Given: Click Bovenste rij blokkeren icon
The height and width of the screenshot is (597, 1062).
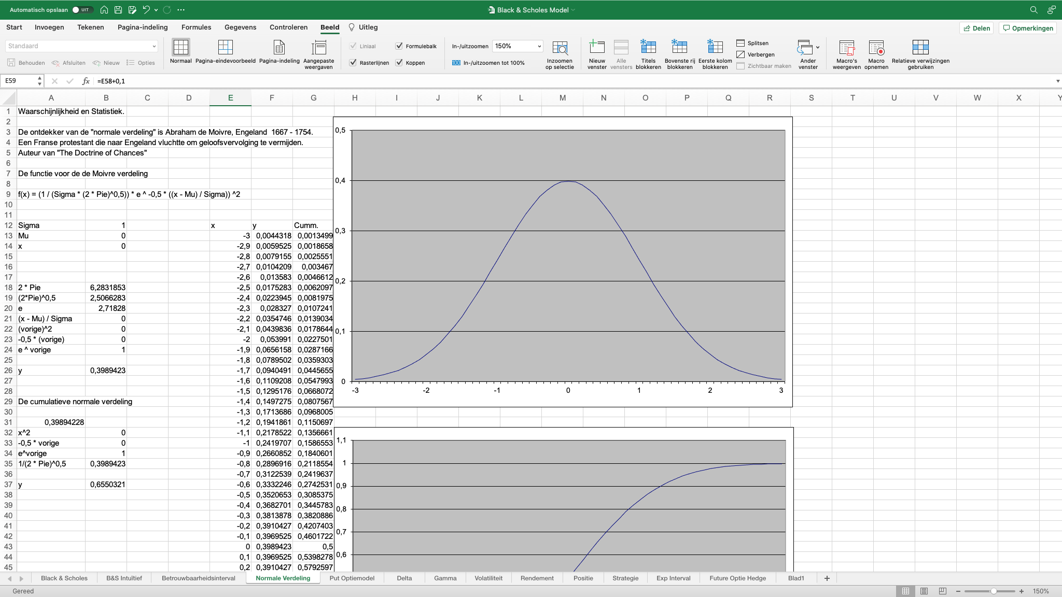Looking at the screenshot, I should (x=679, y=48).
